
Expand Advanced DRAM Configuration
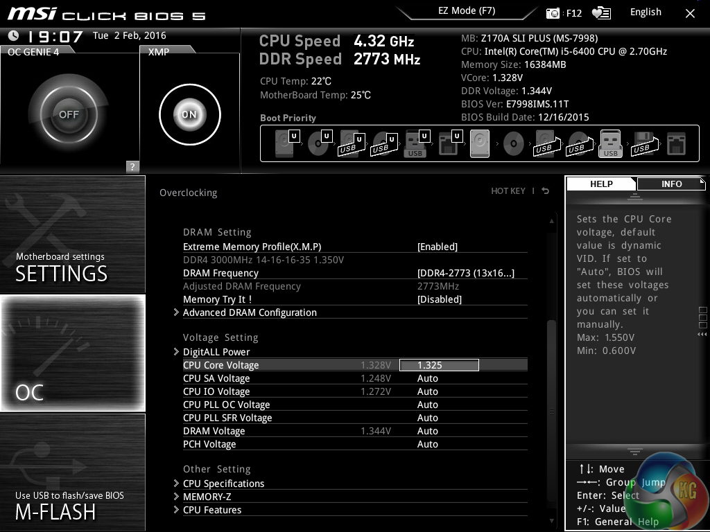(x=250, y=312)
